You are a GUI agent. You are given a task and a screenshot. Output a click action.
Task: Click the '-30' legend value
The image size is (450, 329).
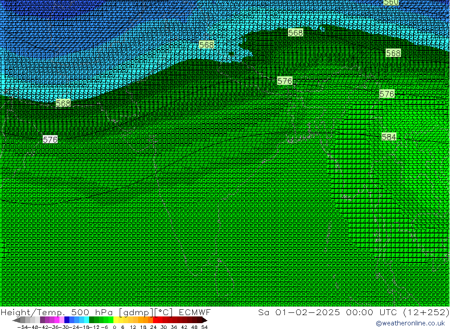click(64, 327)
